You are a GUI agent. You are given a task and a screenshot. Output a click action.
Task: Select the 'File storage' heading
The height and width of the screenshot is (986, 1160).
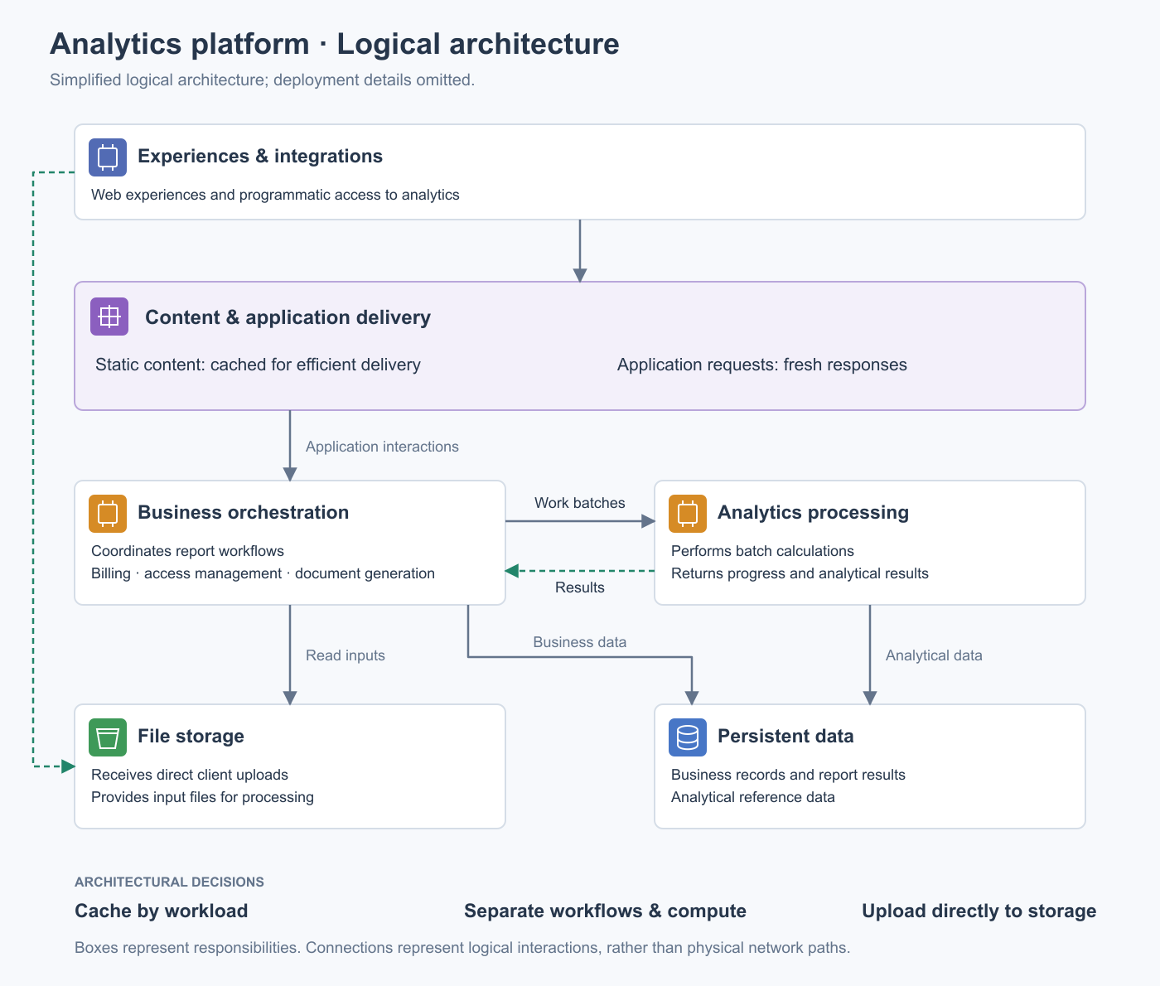[x=191, y=737]
